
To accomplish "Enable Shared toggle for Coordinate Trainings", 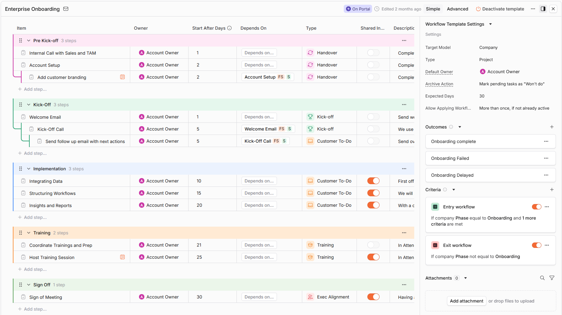I will (373, 245).
